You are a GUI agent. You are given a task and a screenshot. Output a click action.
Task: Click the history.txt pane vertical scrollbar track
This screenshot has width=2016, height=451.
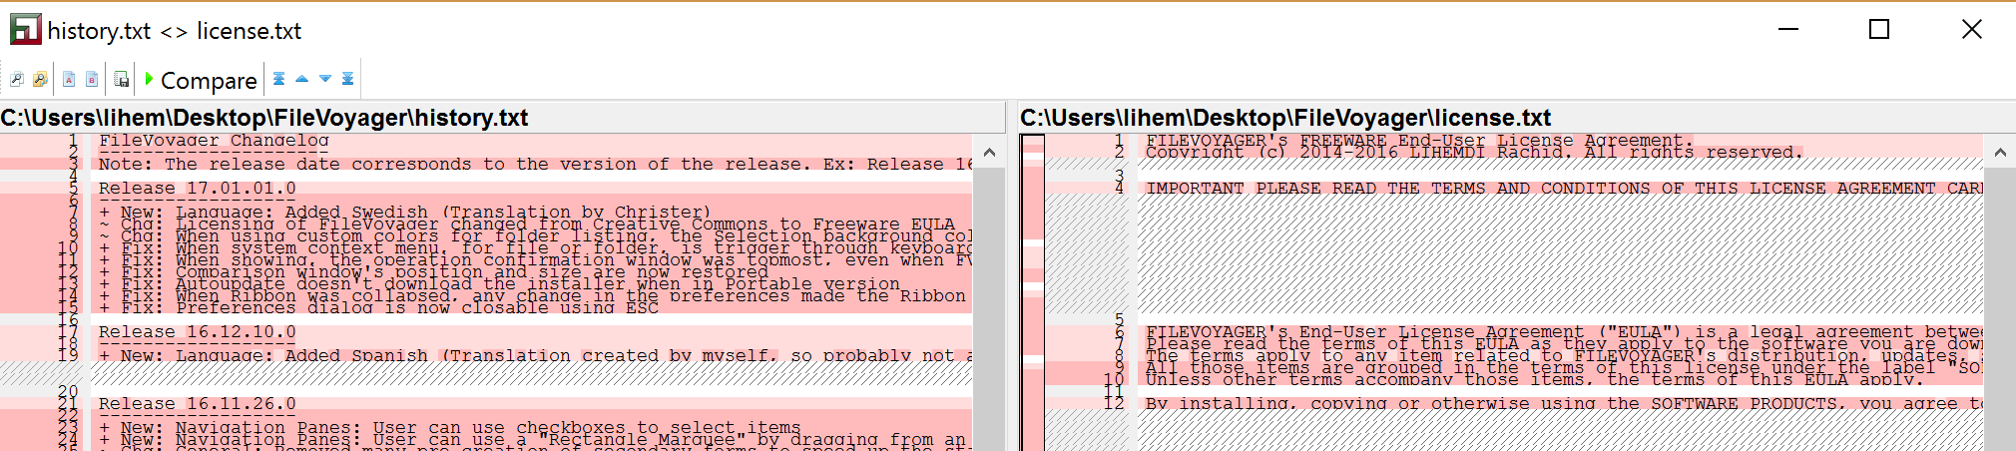click(x=989, y=309)
